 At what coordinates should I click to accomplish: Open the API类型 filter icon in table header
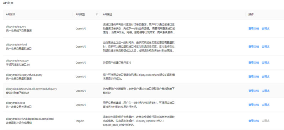[x=97, y=15]
